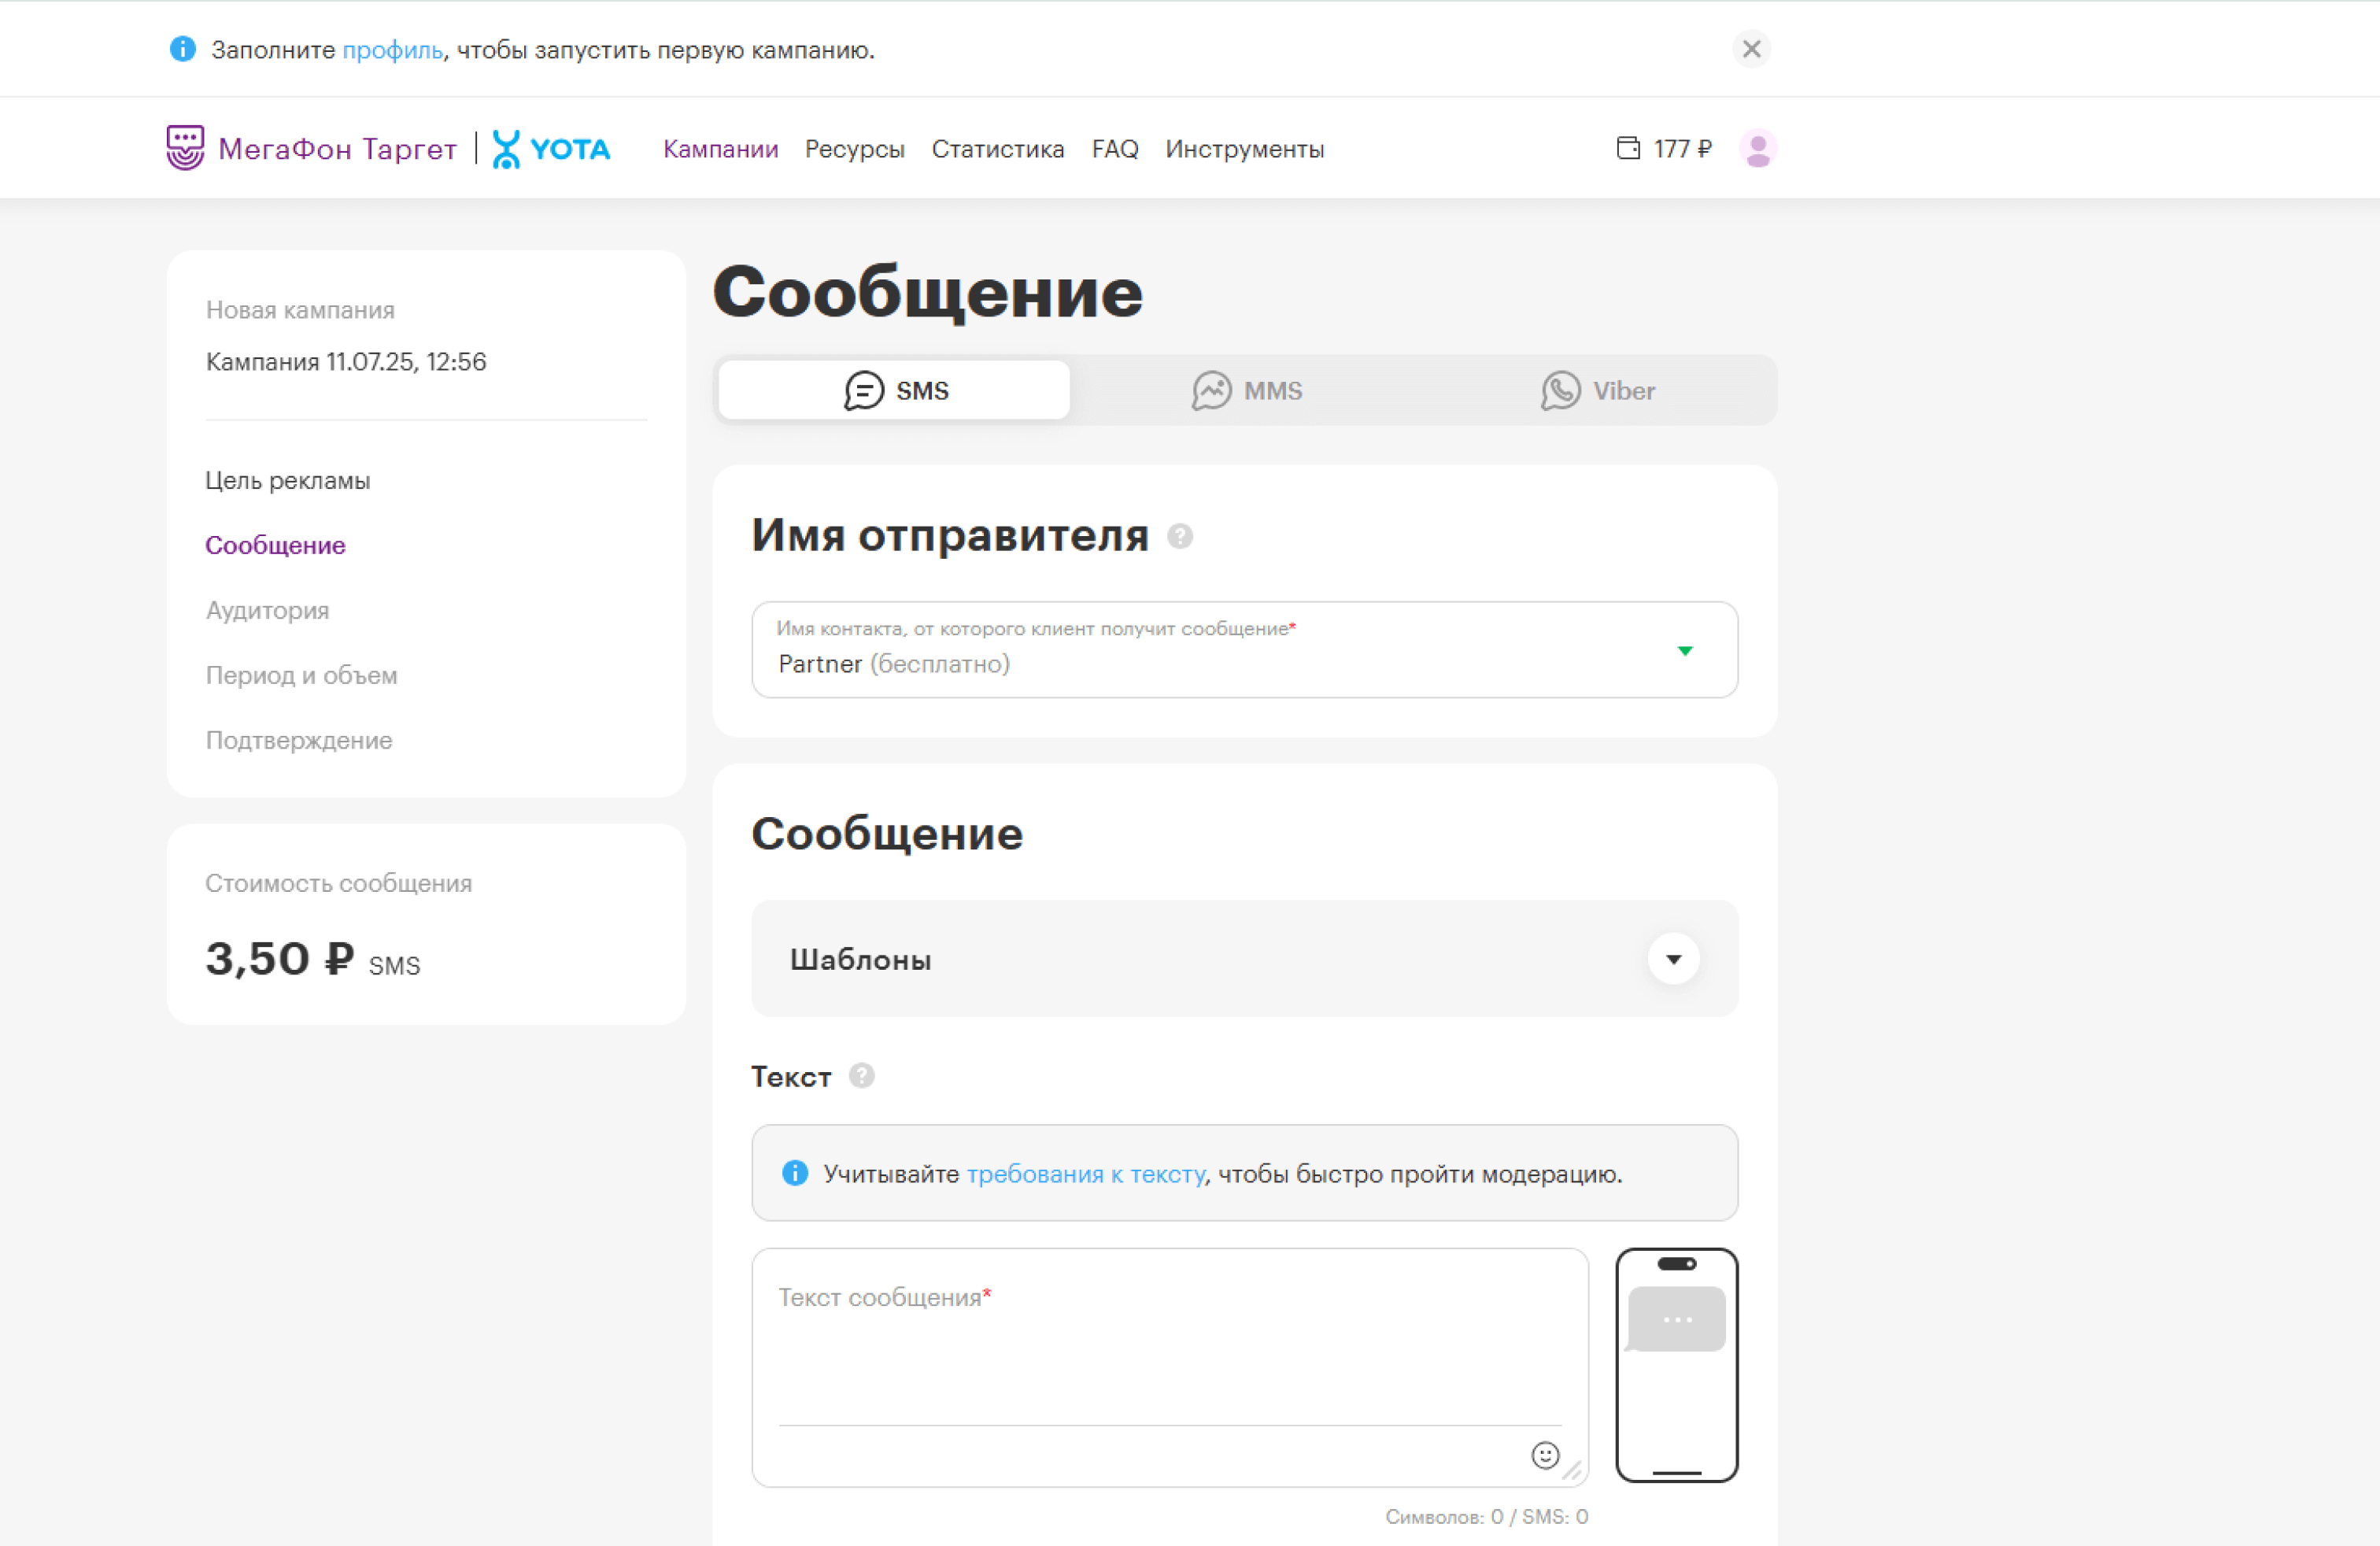This screenshot has height=1546, width=2380.
Task: Switch to the Viber tab
Action: pyautogui.click(x=1597, y=390)
